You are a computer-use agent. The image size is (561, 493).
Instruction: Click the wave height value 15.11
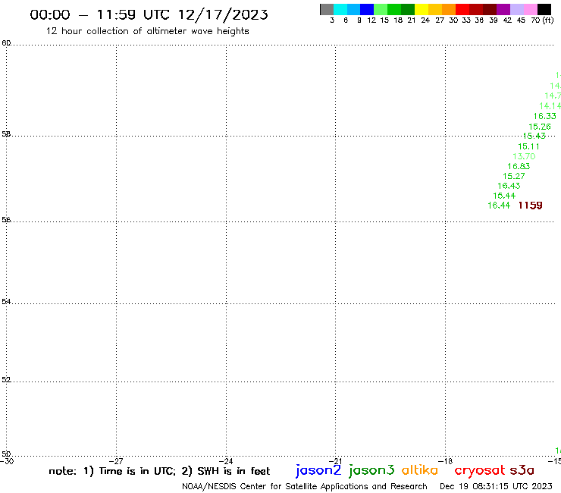click(x=528, y=146)
